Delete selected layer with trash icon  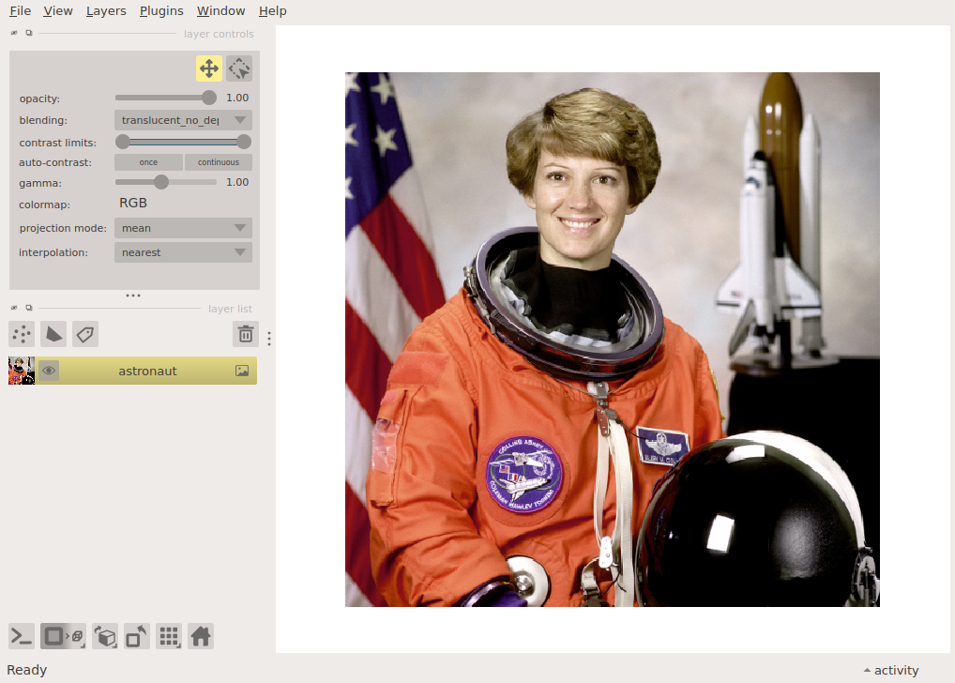click(245, 334)
